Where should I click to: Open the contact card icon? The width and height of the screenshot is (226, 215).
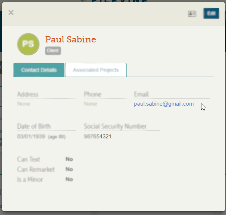pos(192,14)
